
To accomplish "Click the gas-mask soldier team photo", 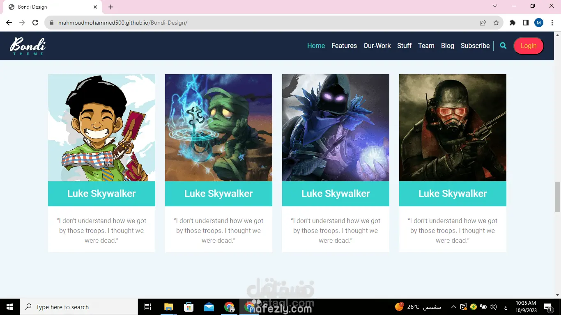I will [x=453, y=128].
